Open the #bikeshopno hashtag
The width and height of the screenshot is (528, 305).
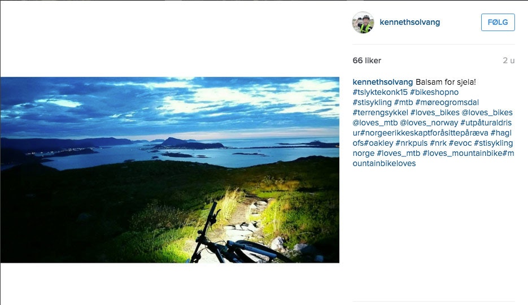coord(434,92)
